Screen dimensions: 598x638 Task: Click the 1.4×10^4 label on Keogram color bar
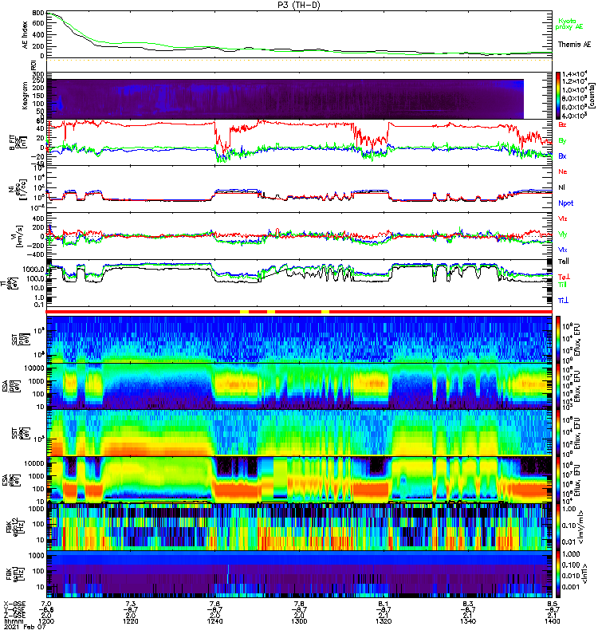click(574, 74)
